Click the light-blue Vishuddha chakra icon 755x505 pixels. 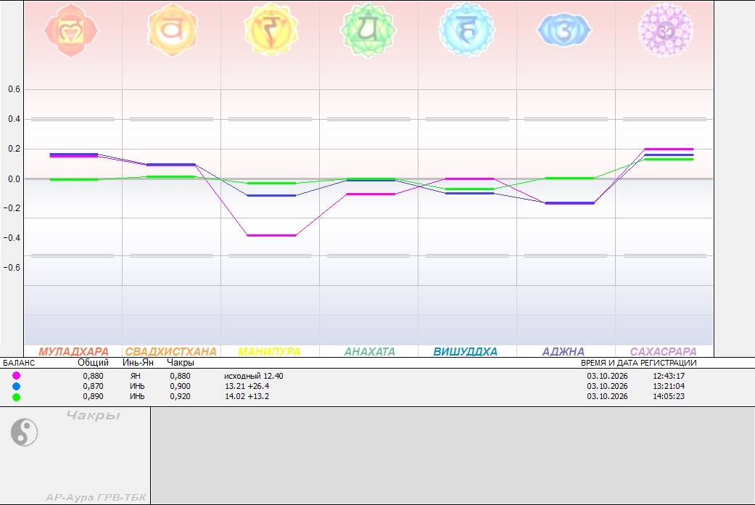pos(466,30)
